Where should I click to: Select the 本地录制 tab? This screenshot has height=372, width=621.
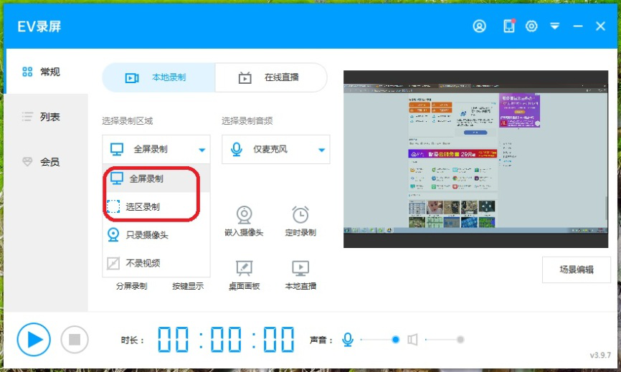[x=158, y=77]
